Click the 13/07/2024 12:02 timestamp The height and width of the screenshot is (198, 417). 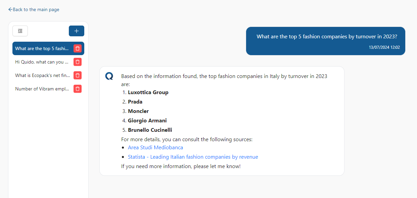384,47
